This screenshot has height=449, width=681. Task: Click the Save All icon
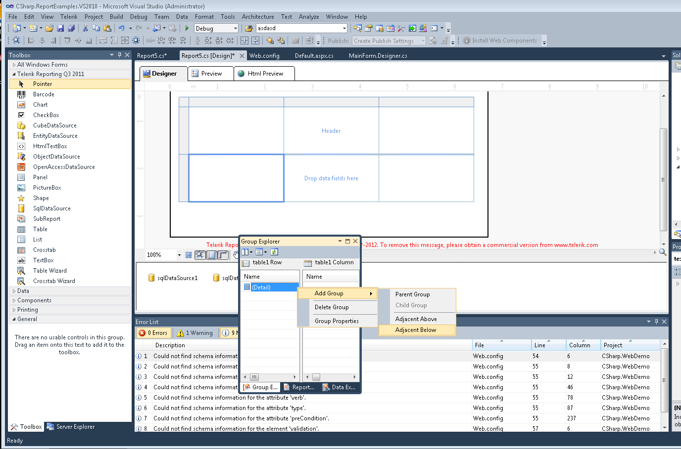(x=71, y=28)
